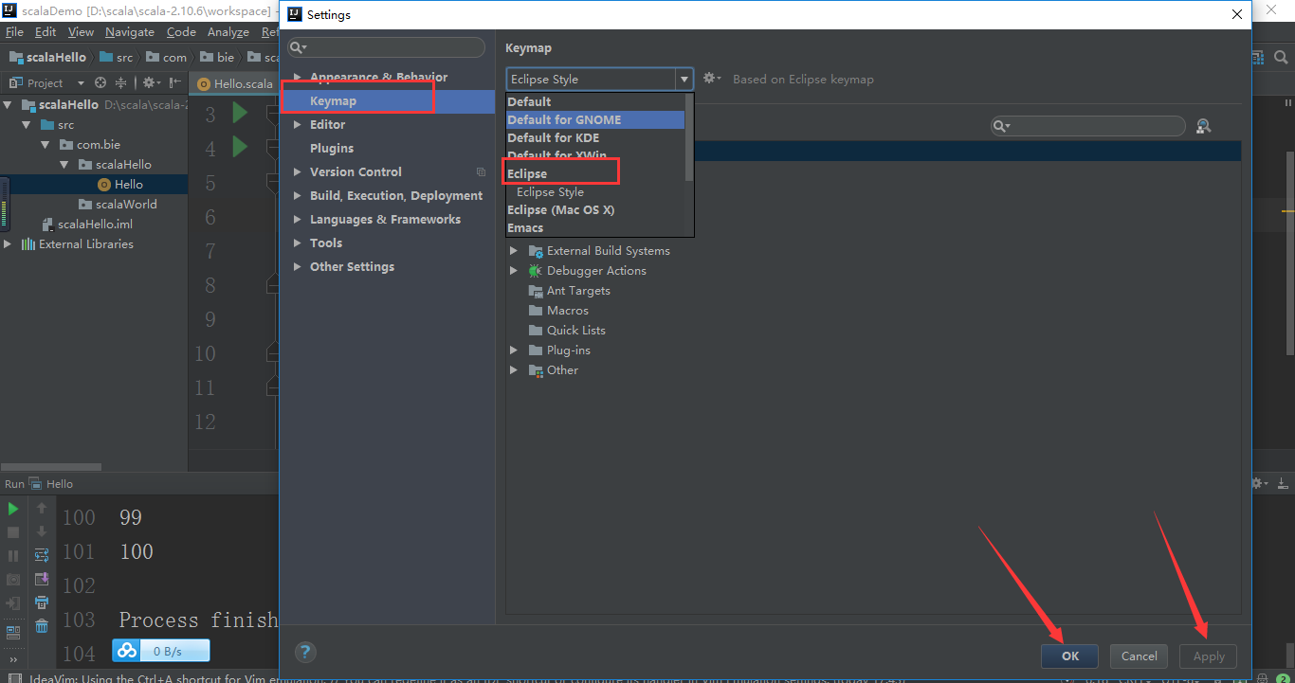Click the Cancel button in Settings
The width and height of the screenshot is (1295, 683).
point(1138,656)
